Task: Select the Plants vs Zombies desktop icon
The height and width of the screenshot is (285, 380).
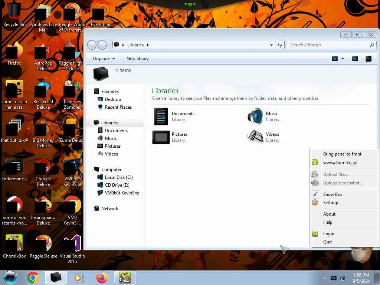Action: click(72, 95)
